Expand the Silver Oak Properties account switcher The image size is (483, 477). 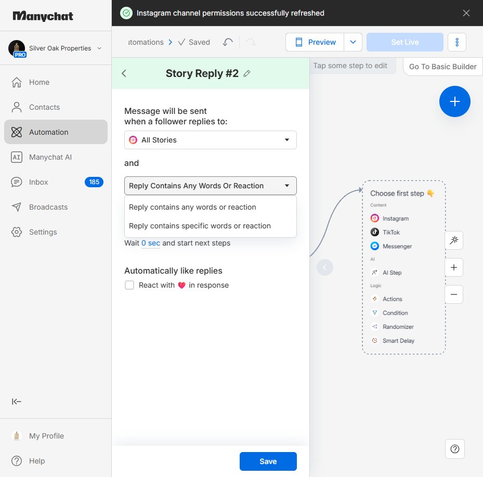(99, 48)
